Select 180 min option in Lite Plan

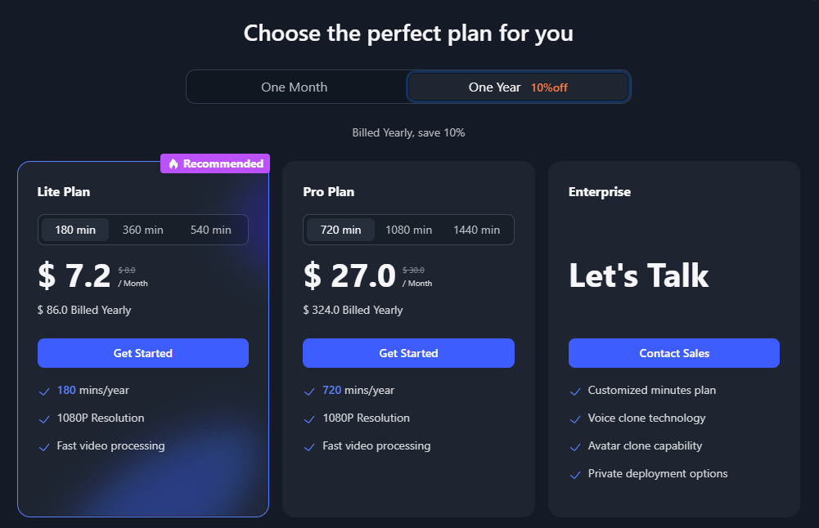point(75,230)
